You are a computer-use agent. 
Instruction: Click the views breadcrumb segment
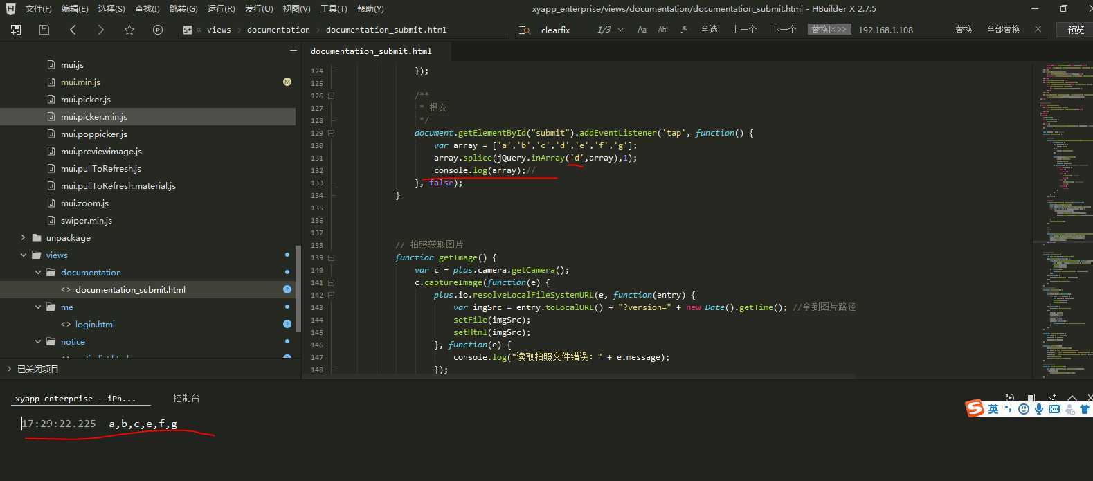(219, 30)
